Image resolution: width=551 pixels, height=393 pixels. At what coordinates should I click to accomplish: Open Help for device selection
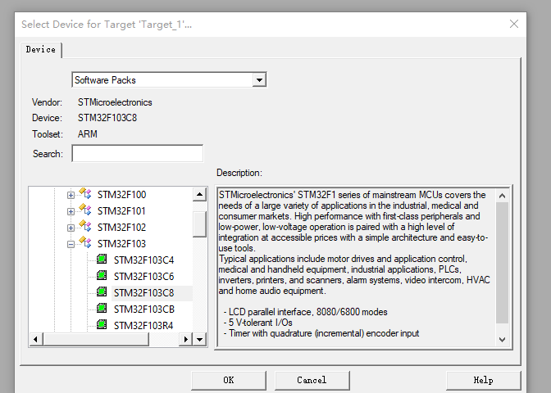coord(483,380)
